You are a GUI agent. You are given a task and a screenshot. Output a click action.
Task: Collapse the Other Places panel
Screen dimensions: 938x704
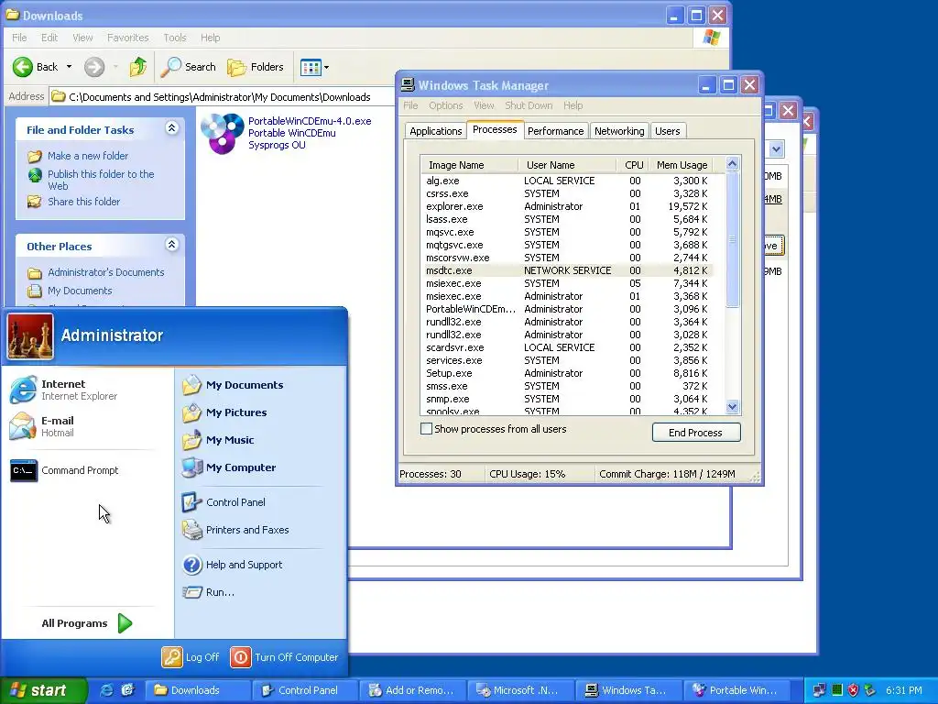(x=171, y=244)
